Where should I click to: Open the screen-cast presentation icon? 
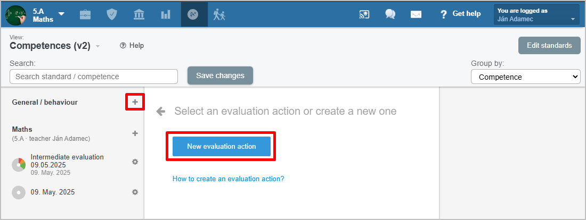tap(364, 14)
